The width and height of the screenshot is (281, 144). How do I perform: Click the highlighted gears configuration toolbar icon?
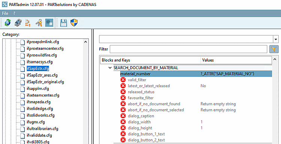tap(49, 23)
